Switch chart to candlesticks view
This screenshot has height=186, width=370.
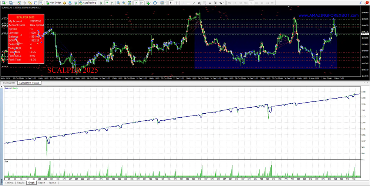pos(107,3)
